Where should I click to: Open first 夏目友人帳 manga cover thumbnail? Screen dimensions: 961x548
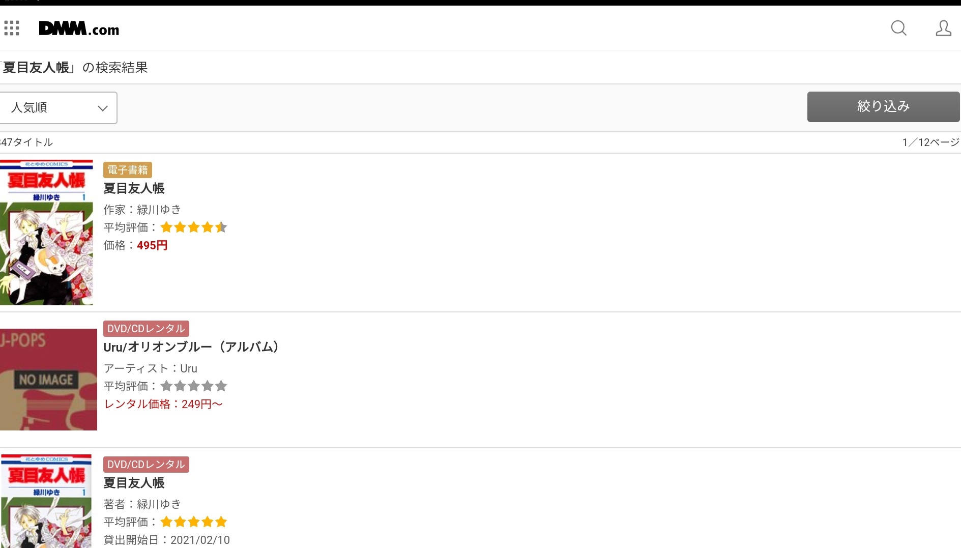pyautogui.click(x=46, y=233)
